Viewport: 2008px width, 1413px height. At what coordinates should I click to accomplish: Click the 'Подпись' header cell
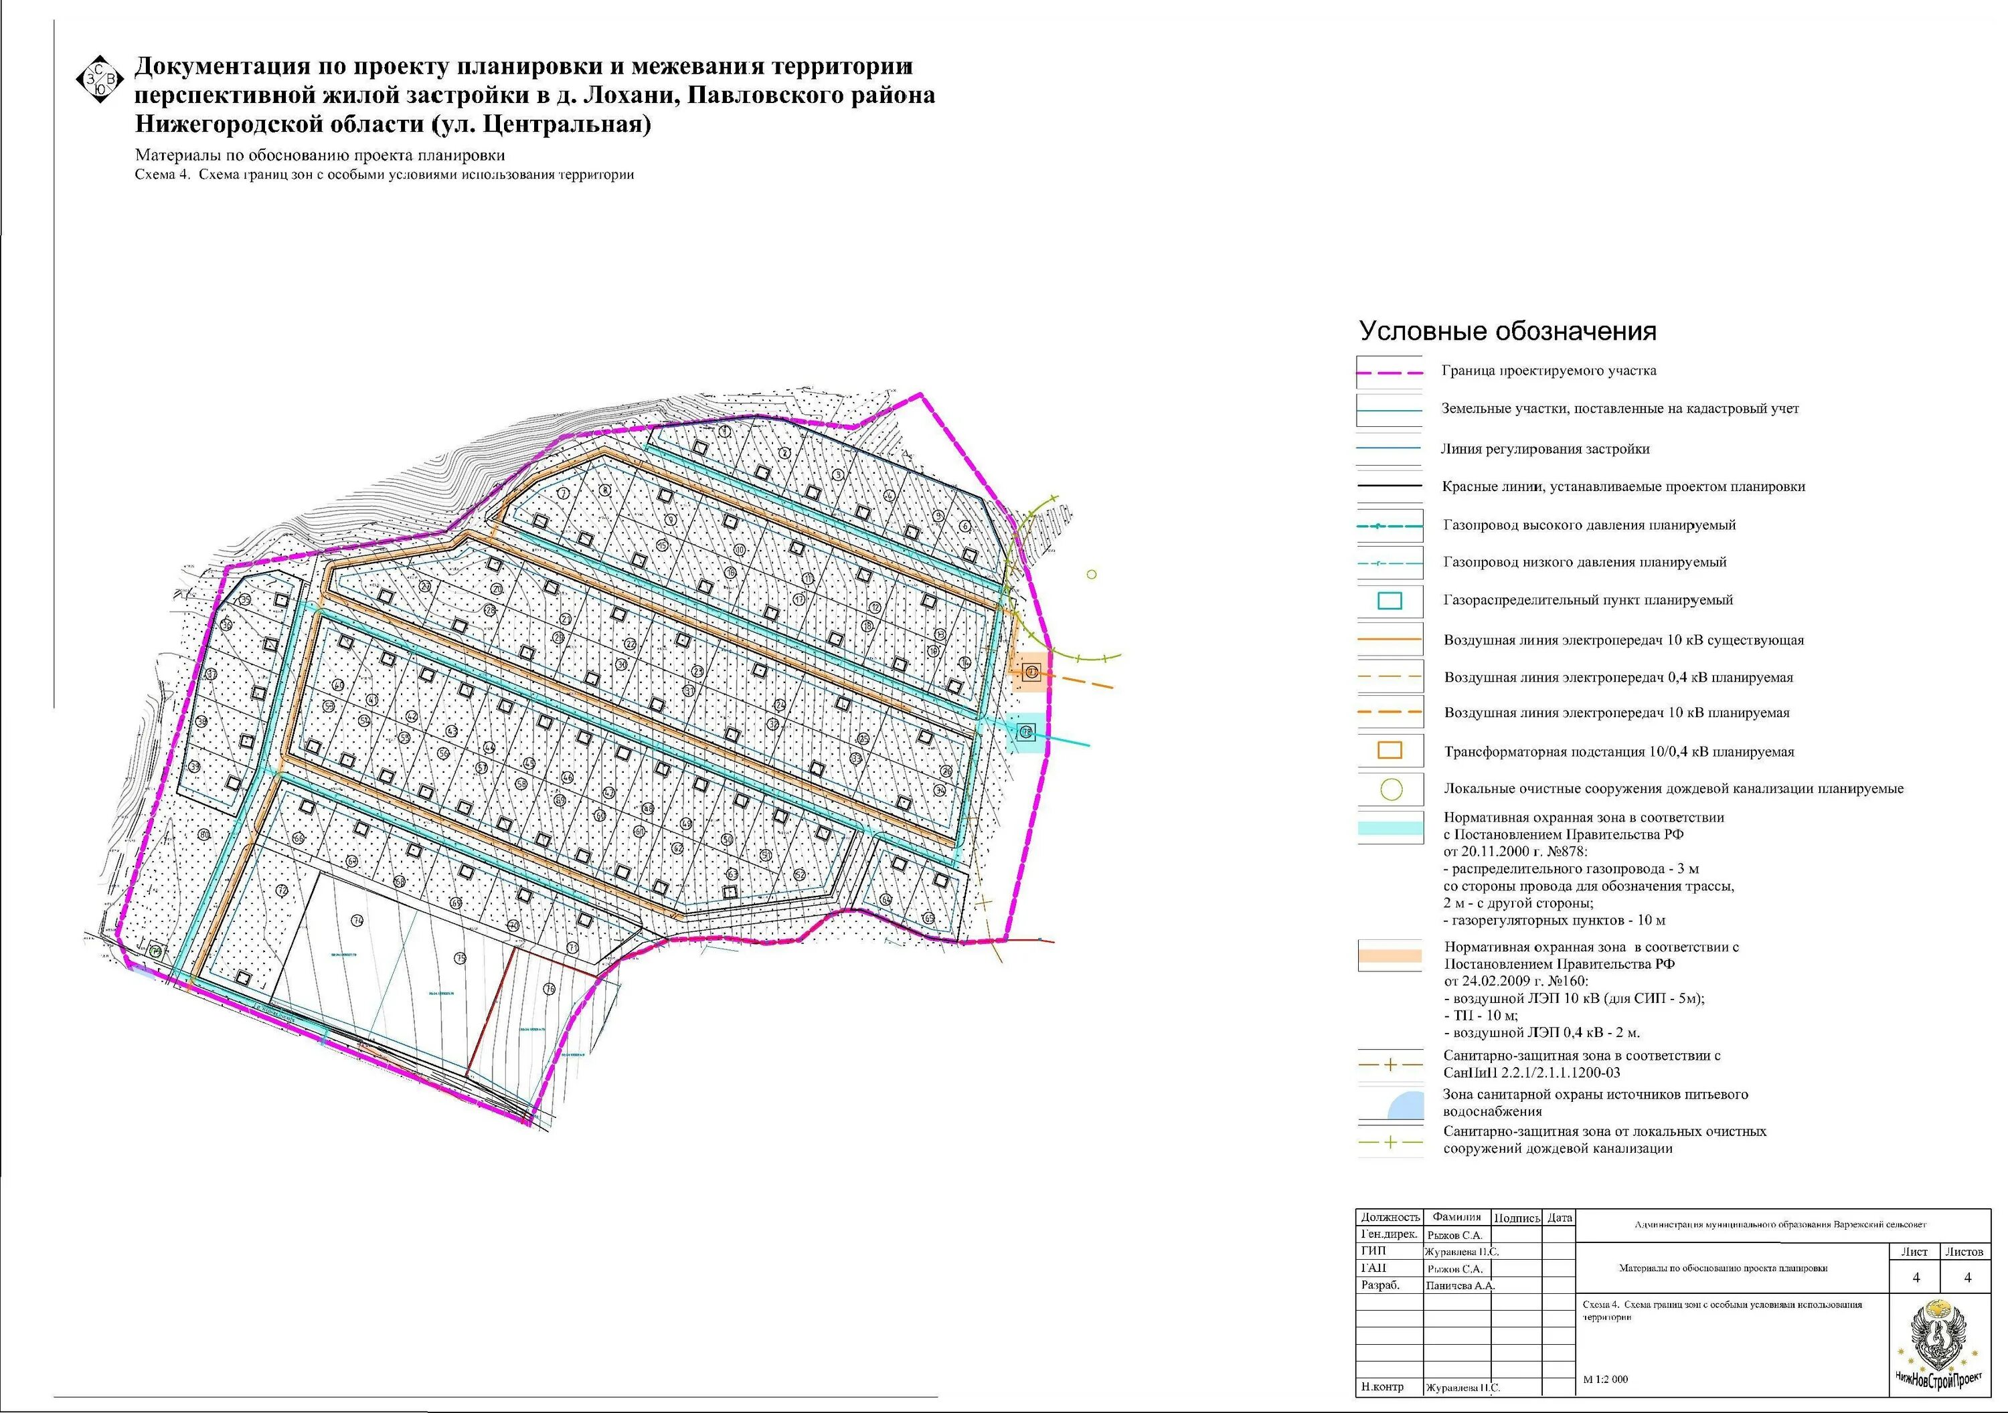1517,1217
